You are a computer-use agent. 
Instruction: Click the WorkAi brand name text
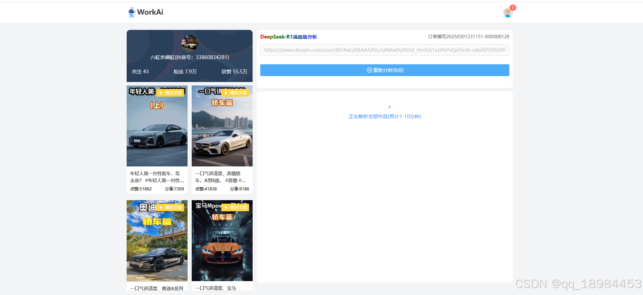coord(150,12)
